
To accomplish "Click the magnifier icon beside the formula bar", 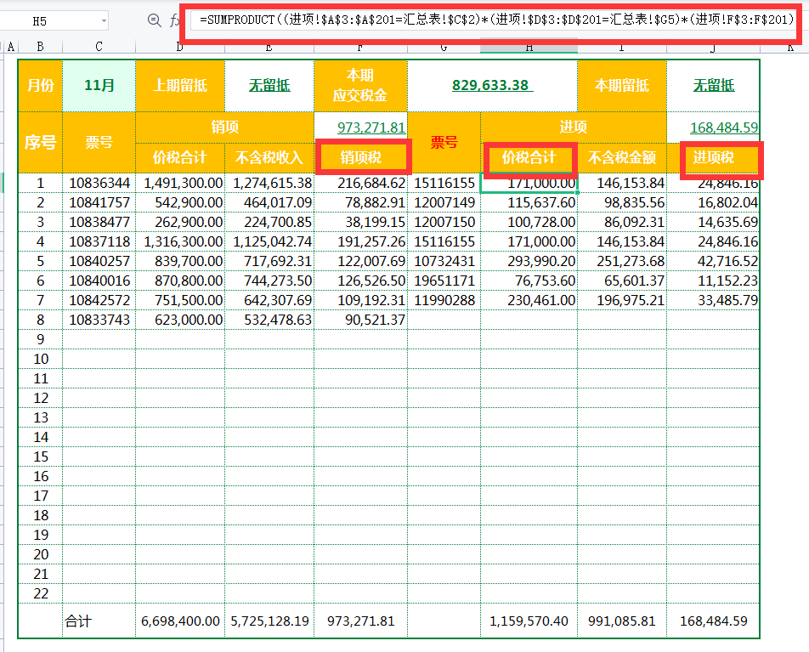I will point(154,20).
